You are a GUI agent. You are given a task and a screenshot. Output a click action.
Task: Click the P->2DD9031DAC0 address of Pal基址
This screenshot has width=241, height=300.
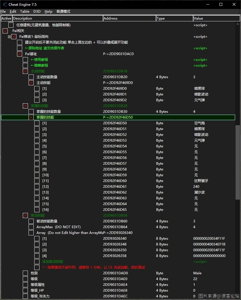pyautogui.click(x=118, y=54)
